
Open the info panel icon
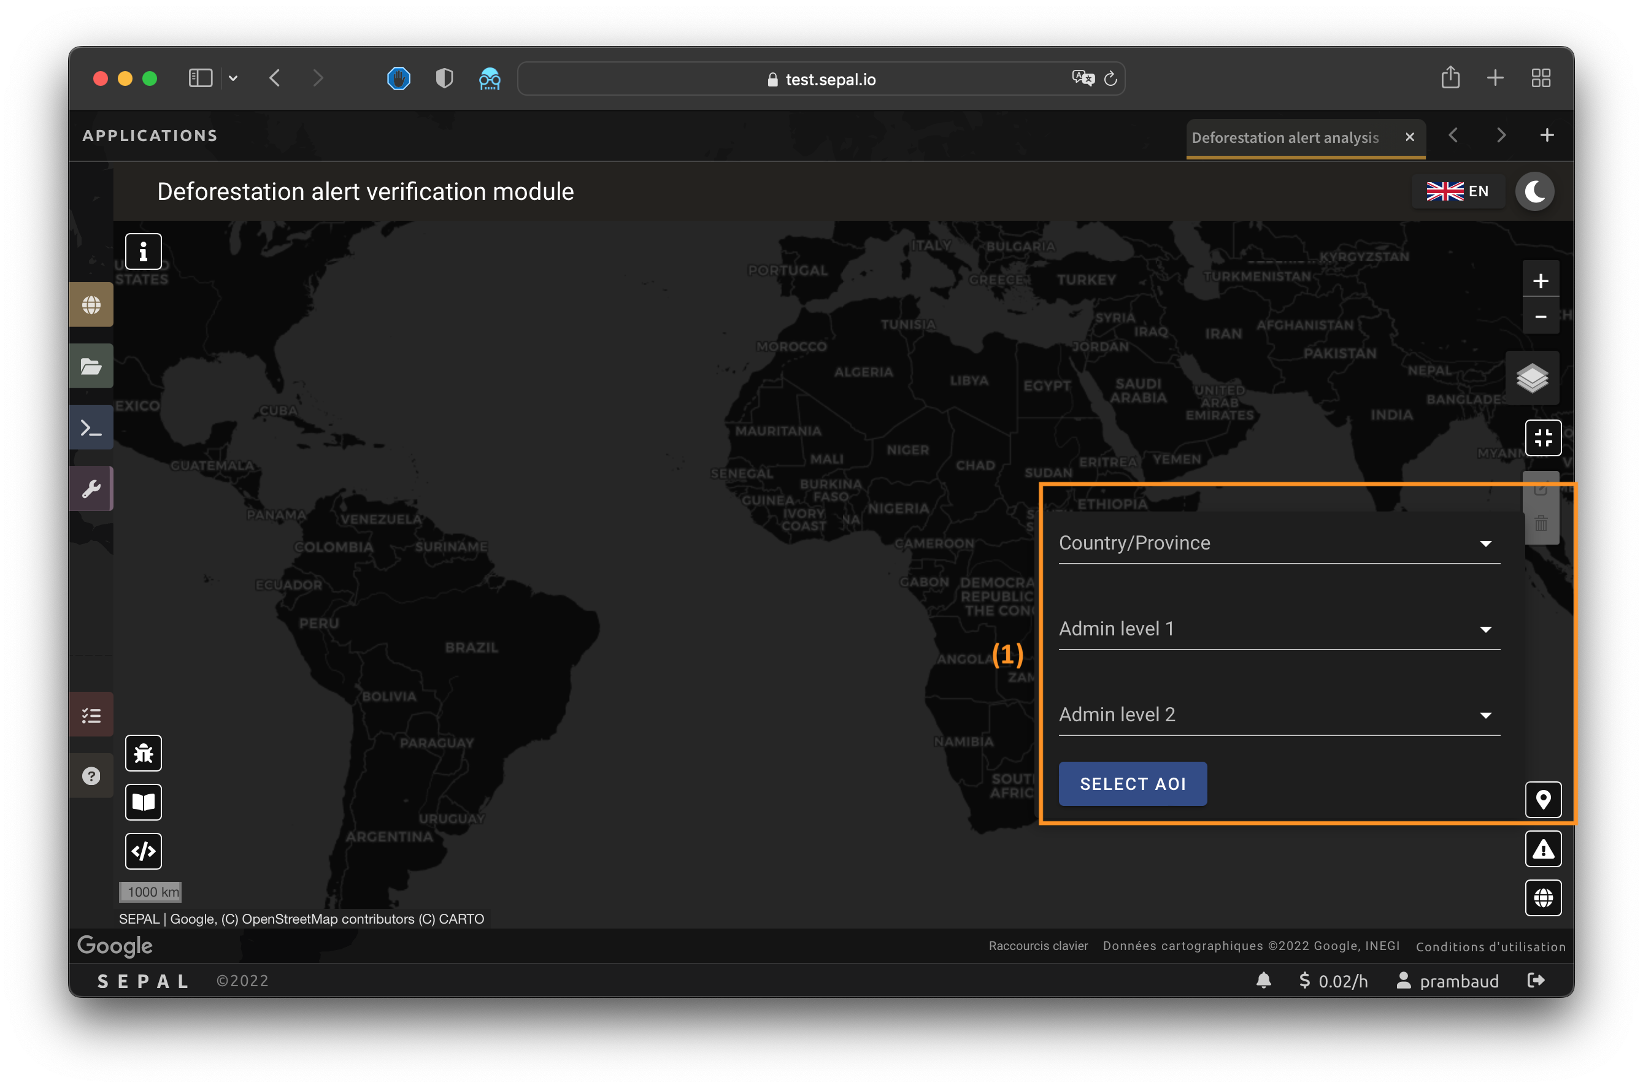(143, 251)
